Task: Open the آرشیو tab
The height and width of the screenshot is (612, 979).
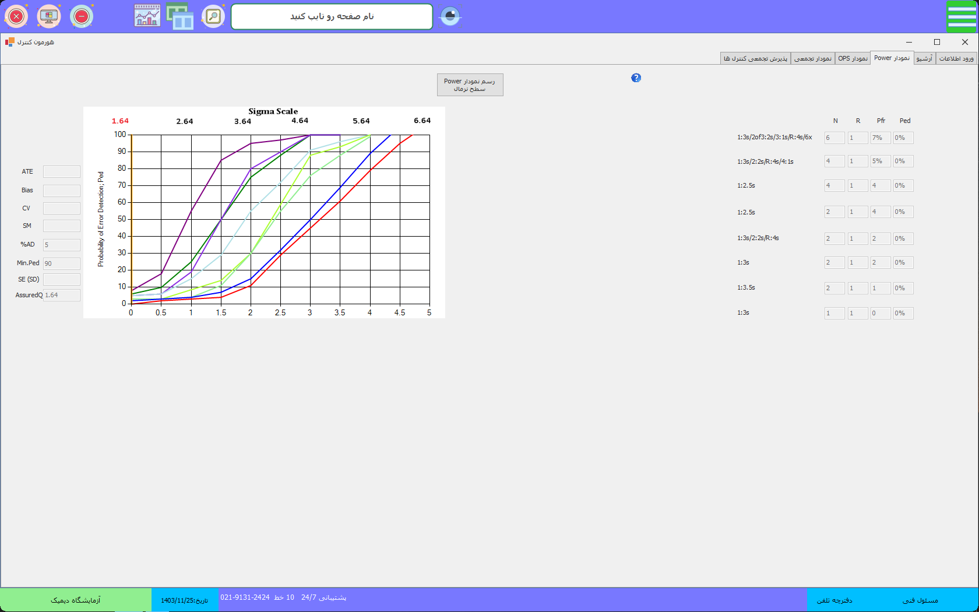Action: (x=924, y=58)
